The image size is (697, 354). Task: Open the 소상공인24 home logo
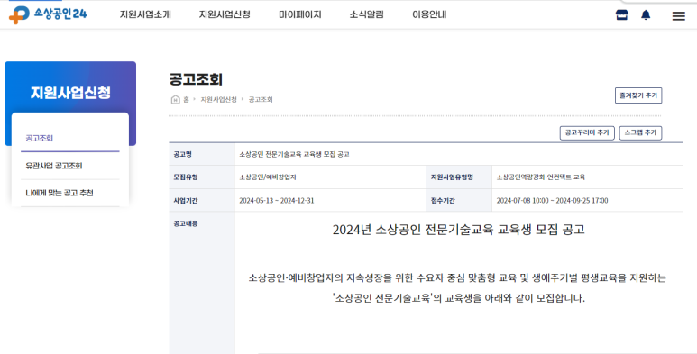point(48,14)
